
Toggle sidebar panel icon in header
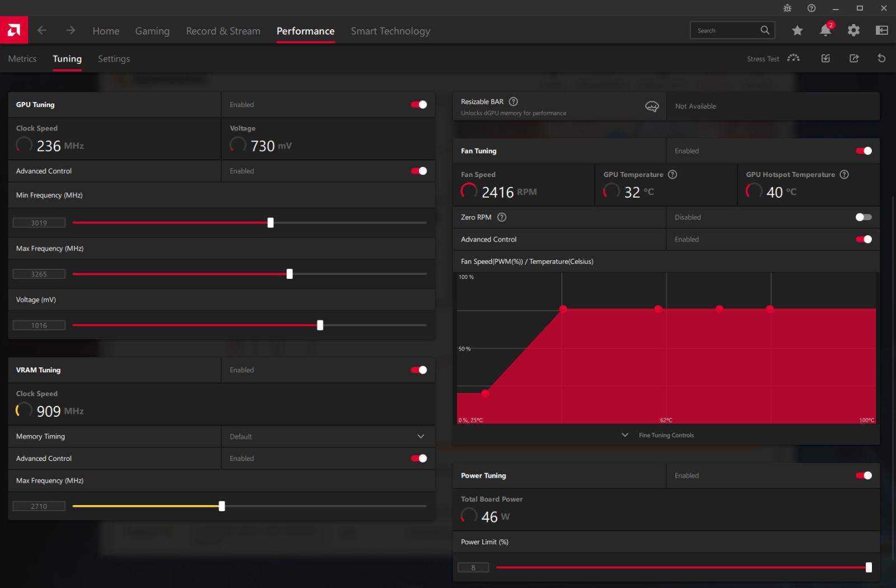pos(881,30)
